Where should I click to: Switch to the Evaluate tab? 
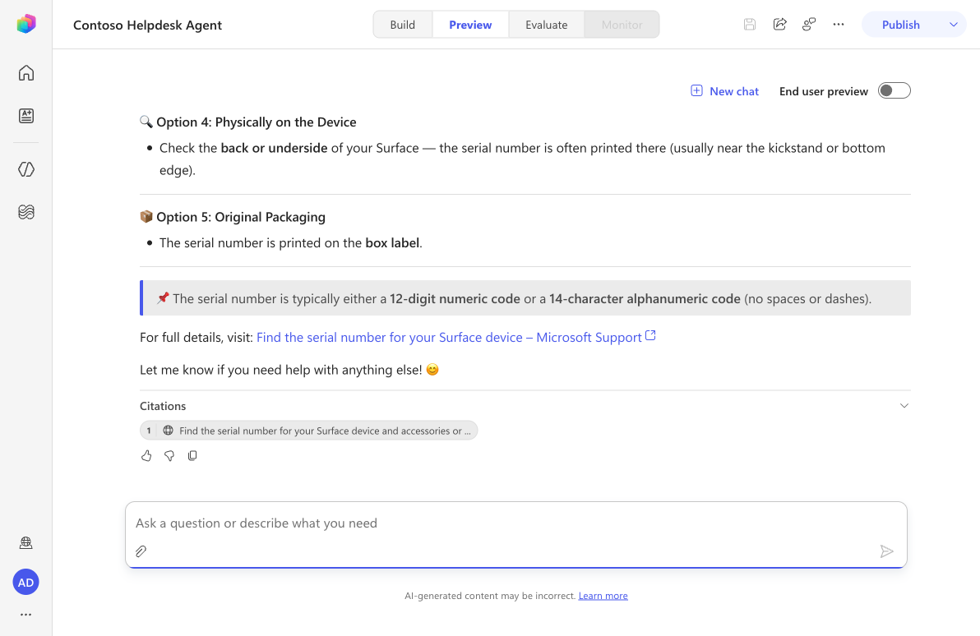546,25
